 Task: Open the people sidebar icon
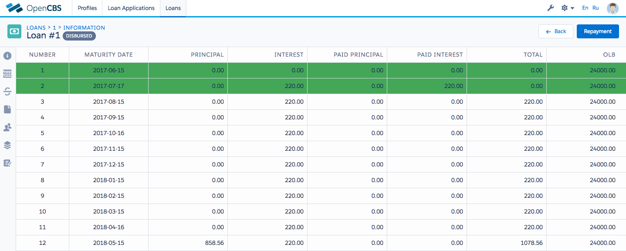[7, 127]
